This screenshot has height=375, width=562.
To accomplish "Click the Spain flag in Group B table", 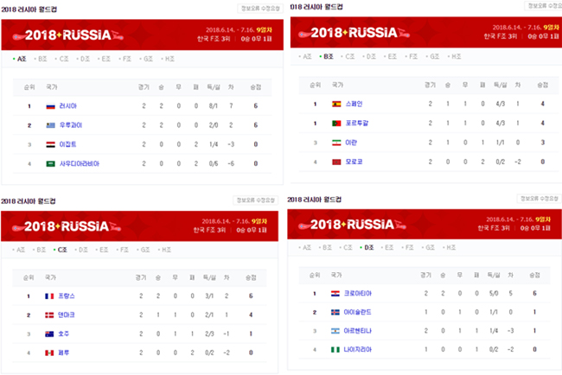I will tap(336, 104).
